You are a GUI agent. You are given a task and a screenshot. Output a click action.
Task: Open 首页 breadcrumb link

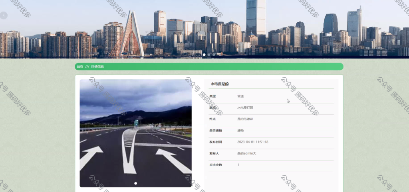[x=80, y=67]
